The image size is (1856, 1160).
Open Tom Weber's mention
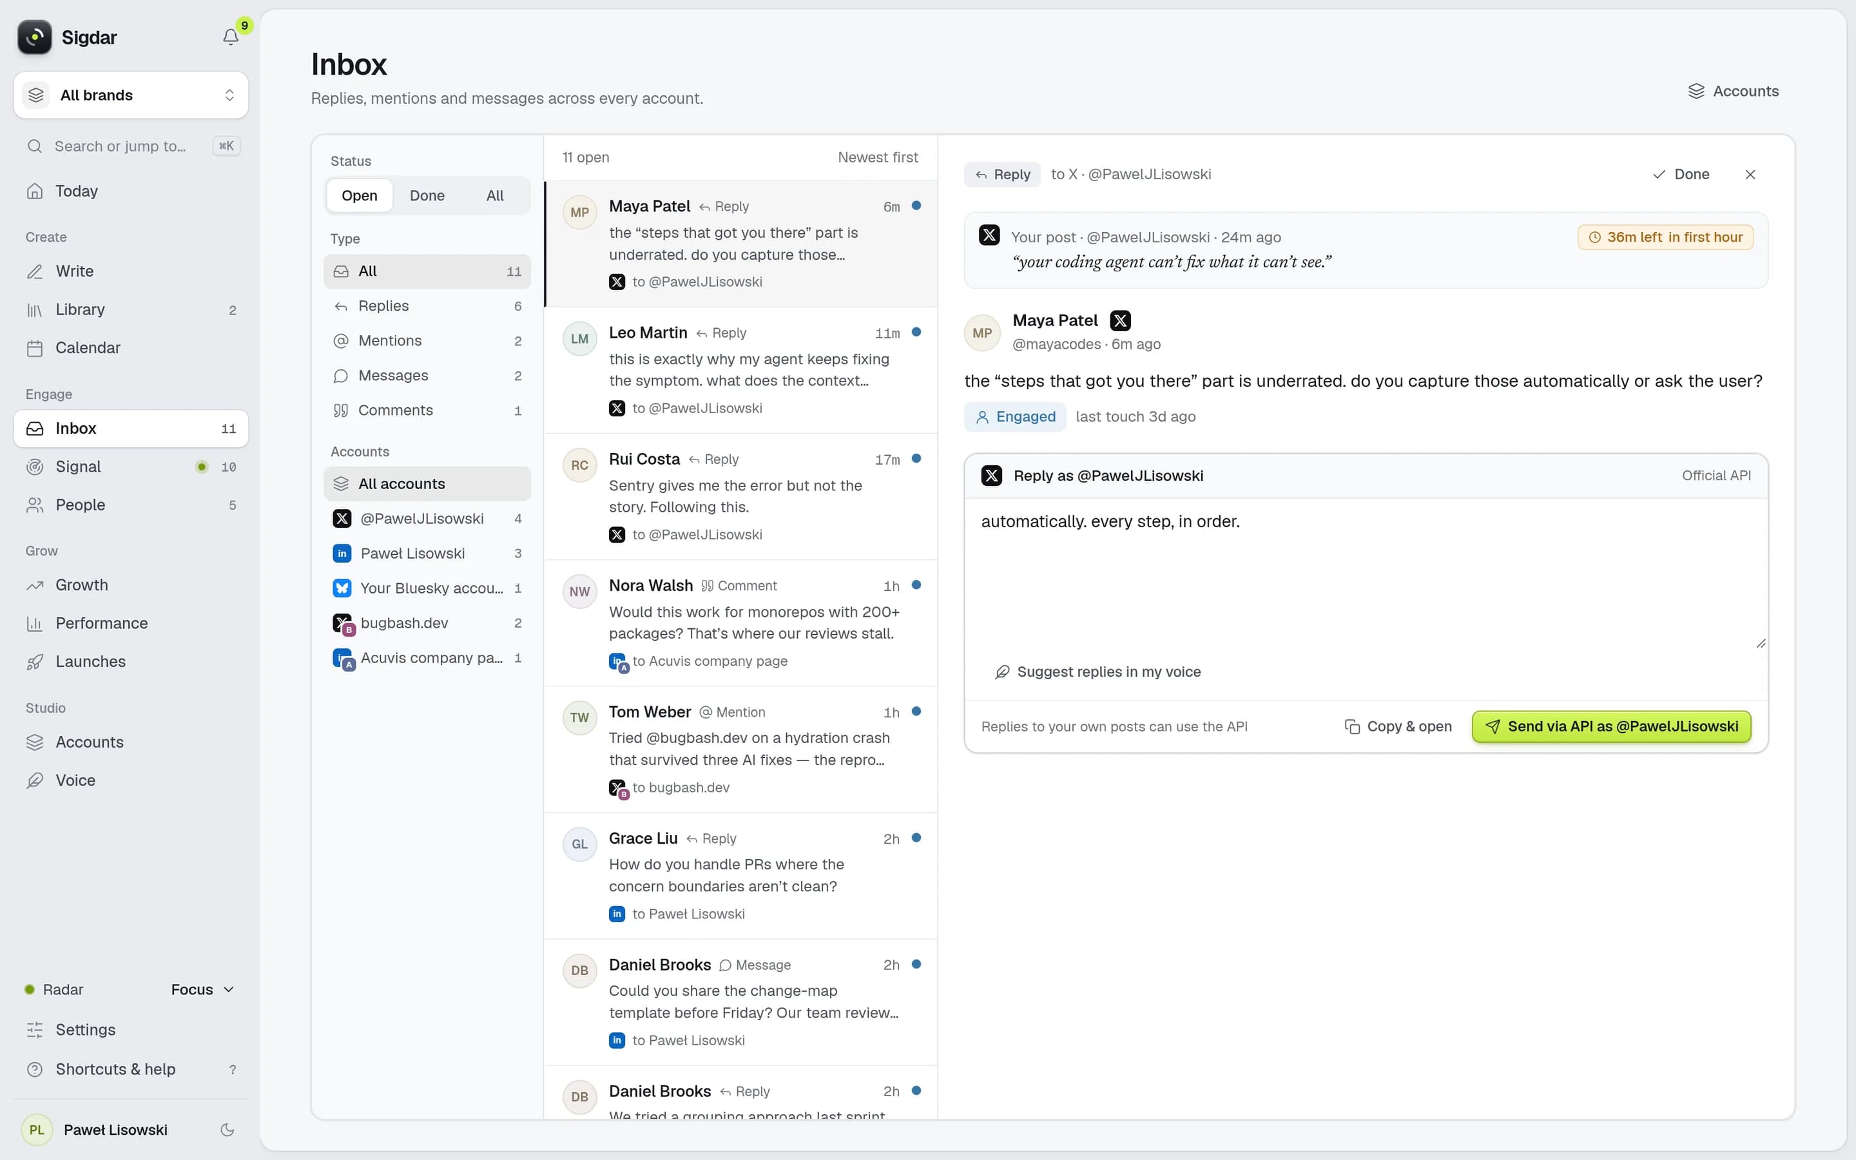(x=741, y=749)
